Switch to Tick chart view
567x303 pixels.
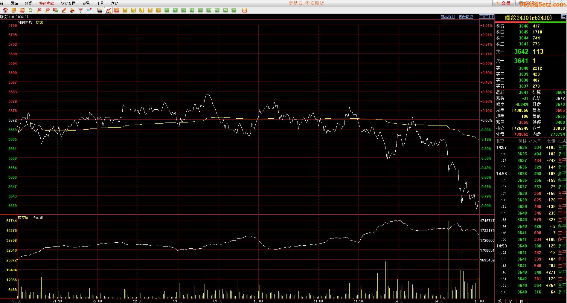(x=117, y=10)
